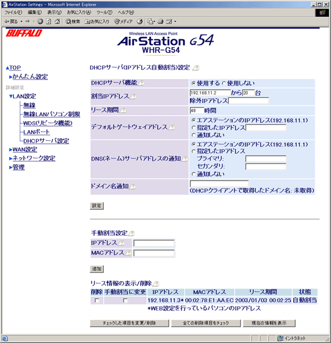331x343 pixels.
Task: Open help icon next to DHCPサーバ機能
Action: click(x=141, y=83)
